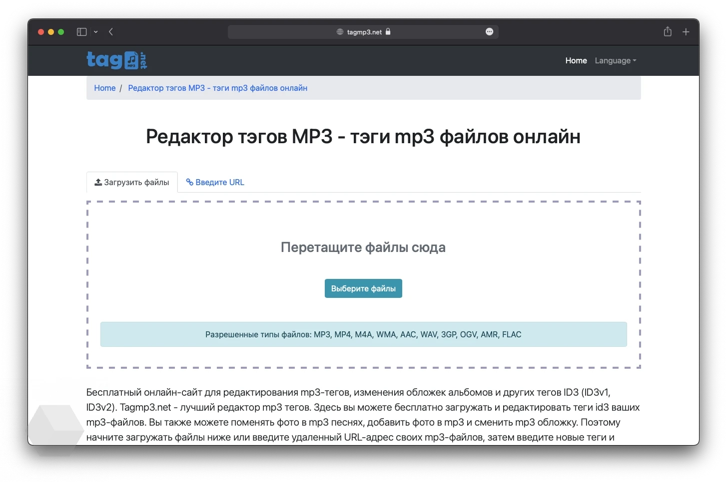Select the 'Загрузить файлы' tab
The width and height of the screenshot is (727, 482).
coord(132,182)
